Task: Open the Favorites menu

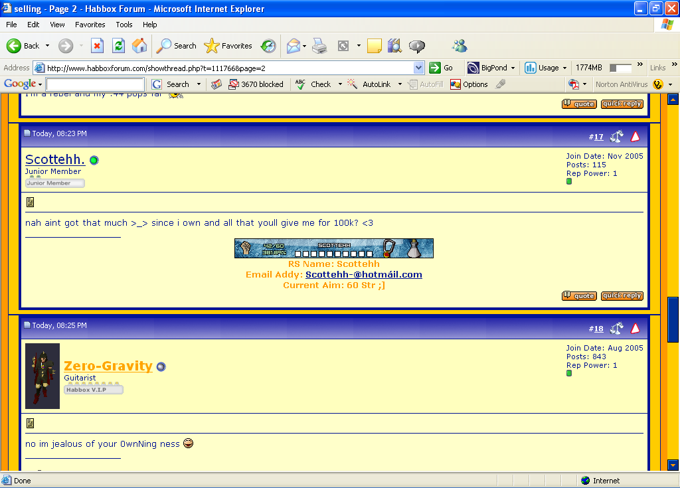Action: [90, 25]
